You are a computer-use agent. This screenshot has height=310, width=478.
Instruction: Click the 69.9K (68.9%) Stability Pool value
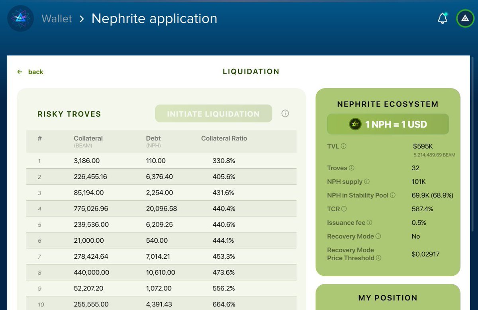tap(432, 195)
